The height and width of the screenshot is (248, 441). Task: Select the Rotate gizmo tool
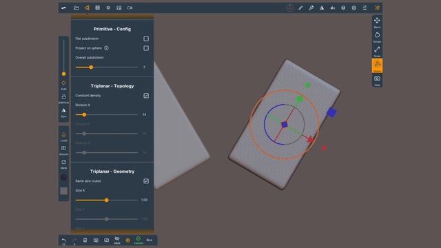click(x=377, y=37)
